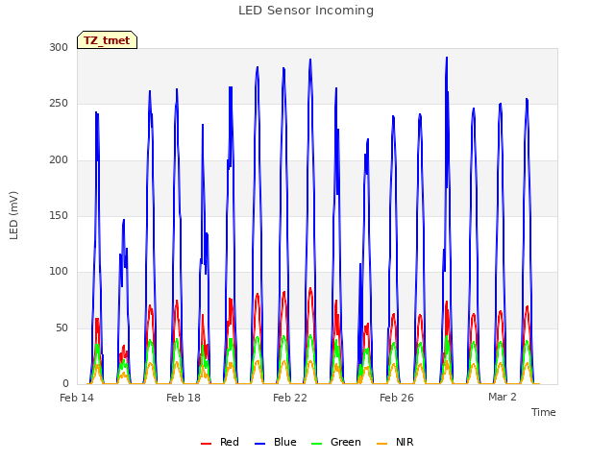Viewport: 615px width, 461px height.
Task: Click the 100 y-axis tick label
Action: [59, 271]
